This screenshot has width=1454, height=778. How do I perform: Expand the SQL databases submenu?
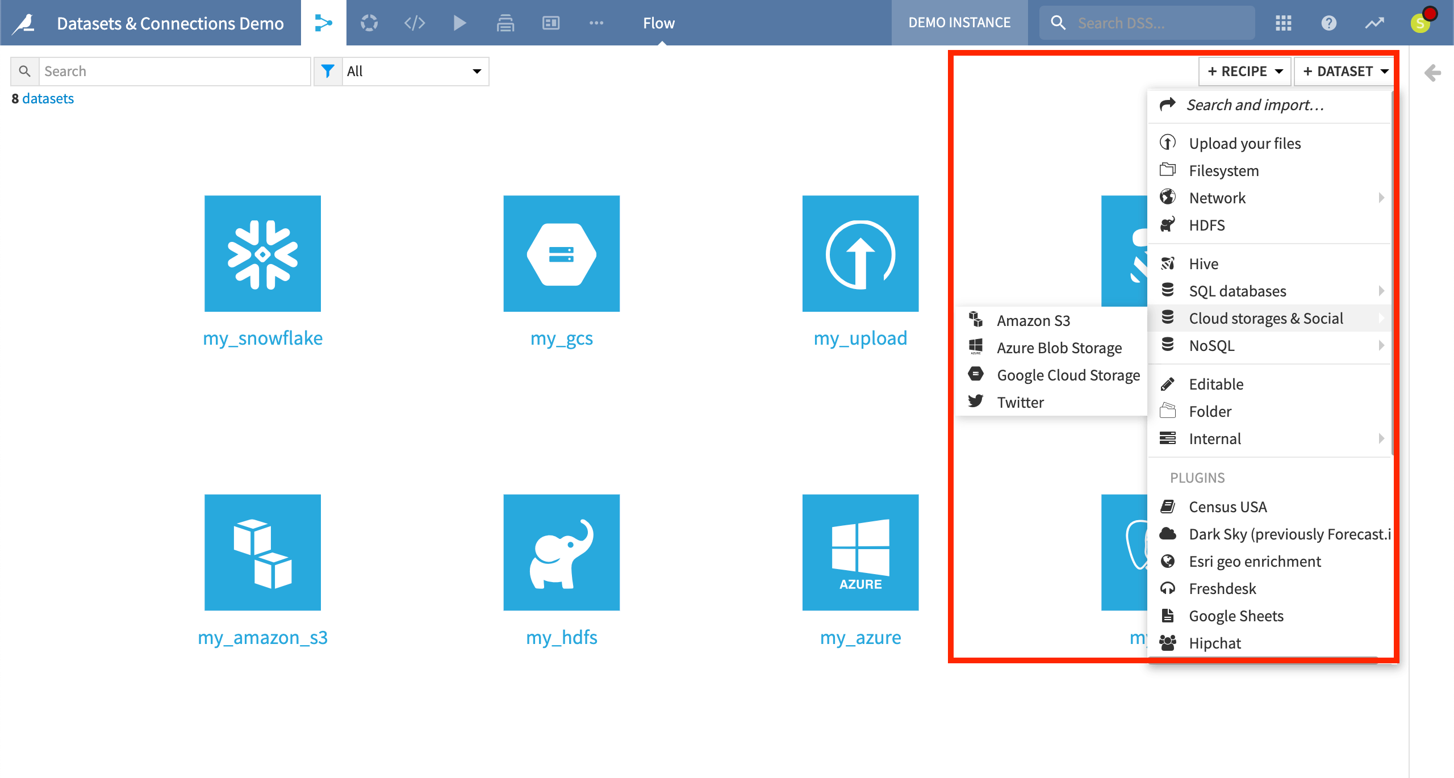pyautogui.click(x=1237, y=291)
